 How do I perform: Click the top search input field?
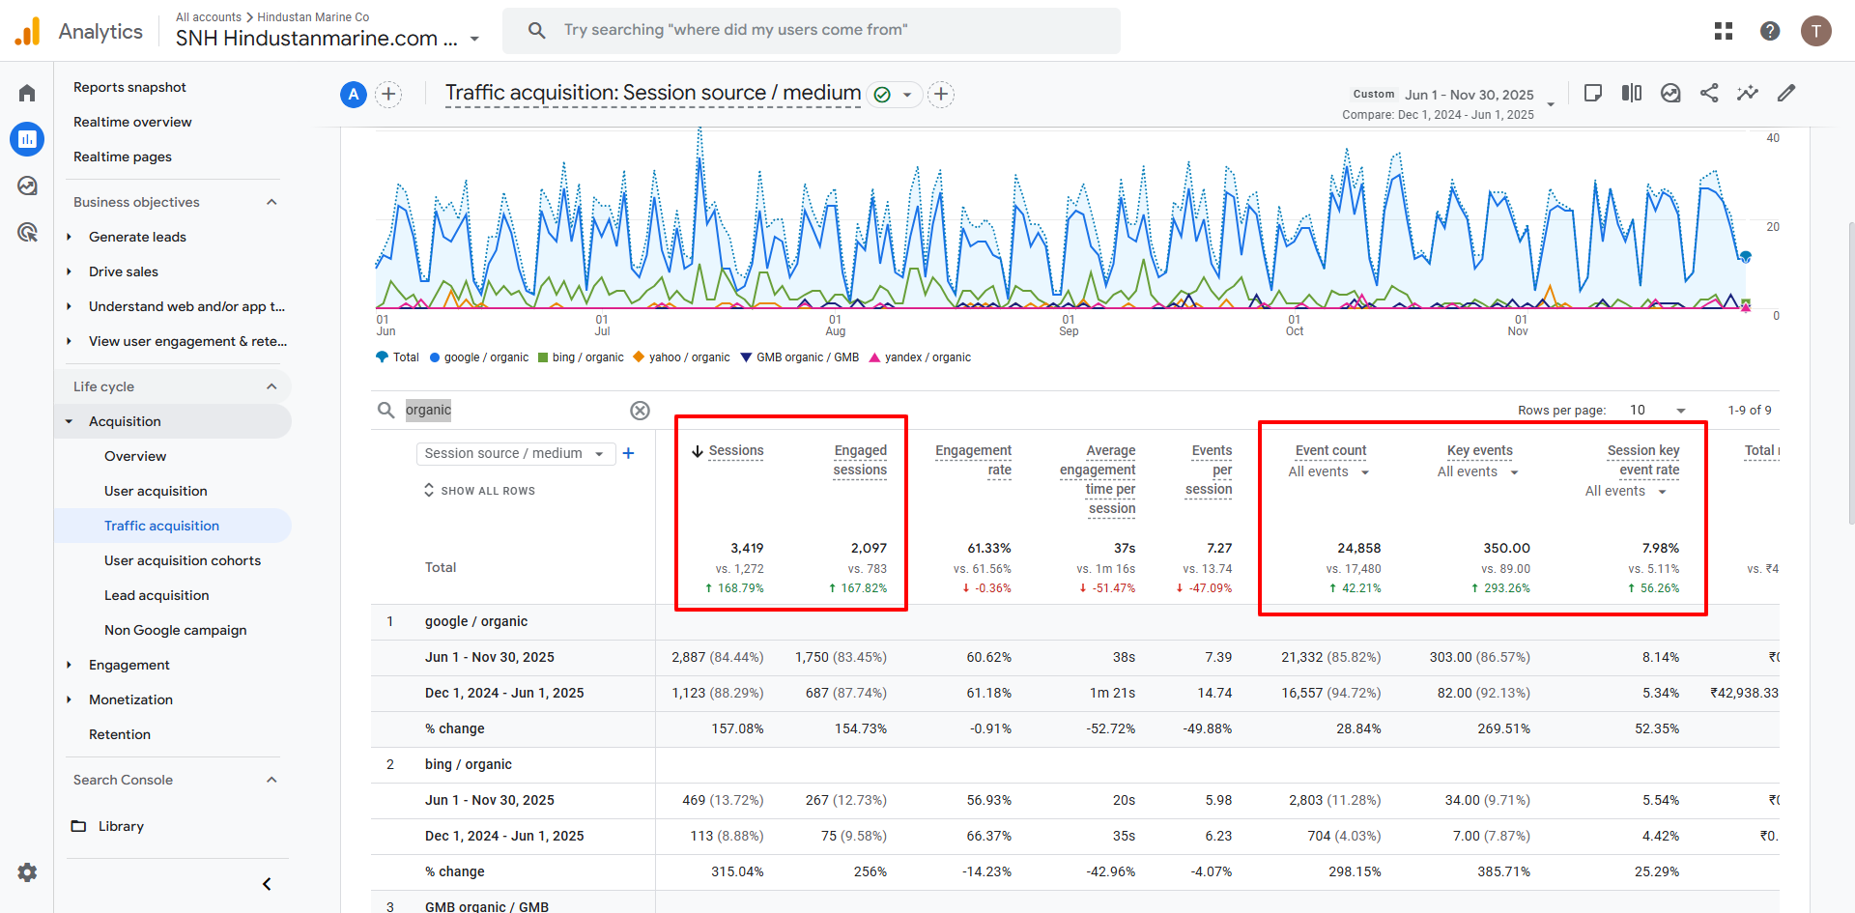tap(812, 31)
